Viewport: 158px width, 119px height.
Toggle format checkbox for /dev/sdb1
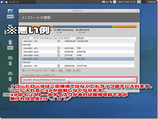tap(59, 48)
